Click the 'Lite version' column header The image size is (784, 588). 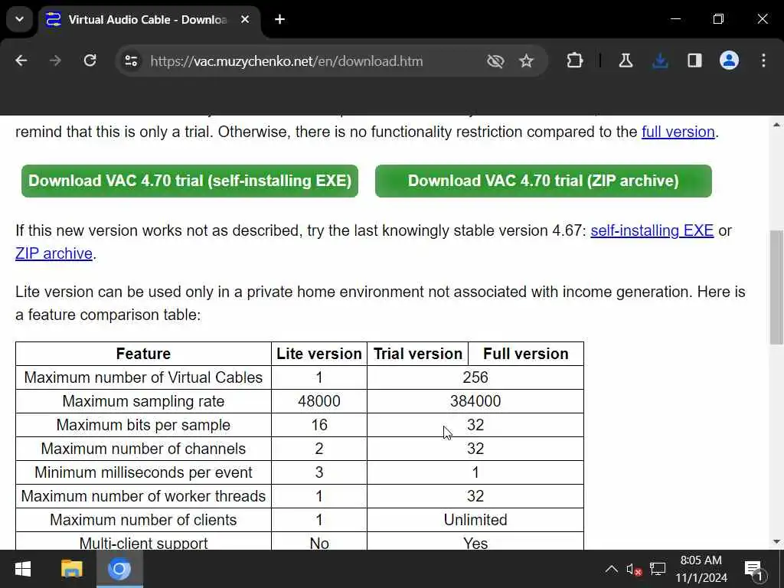click(x=319, y=354)
